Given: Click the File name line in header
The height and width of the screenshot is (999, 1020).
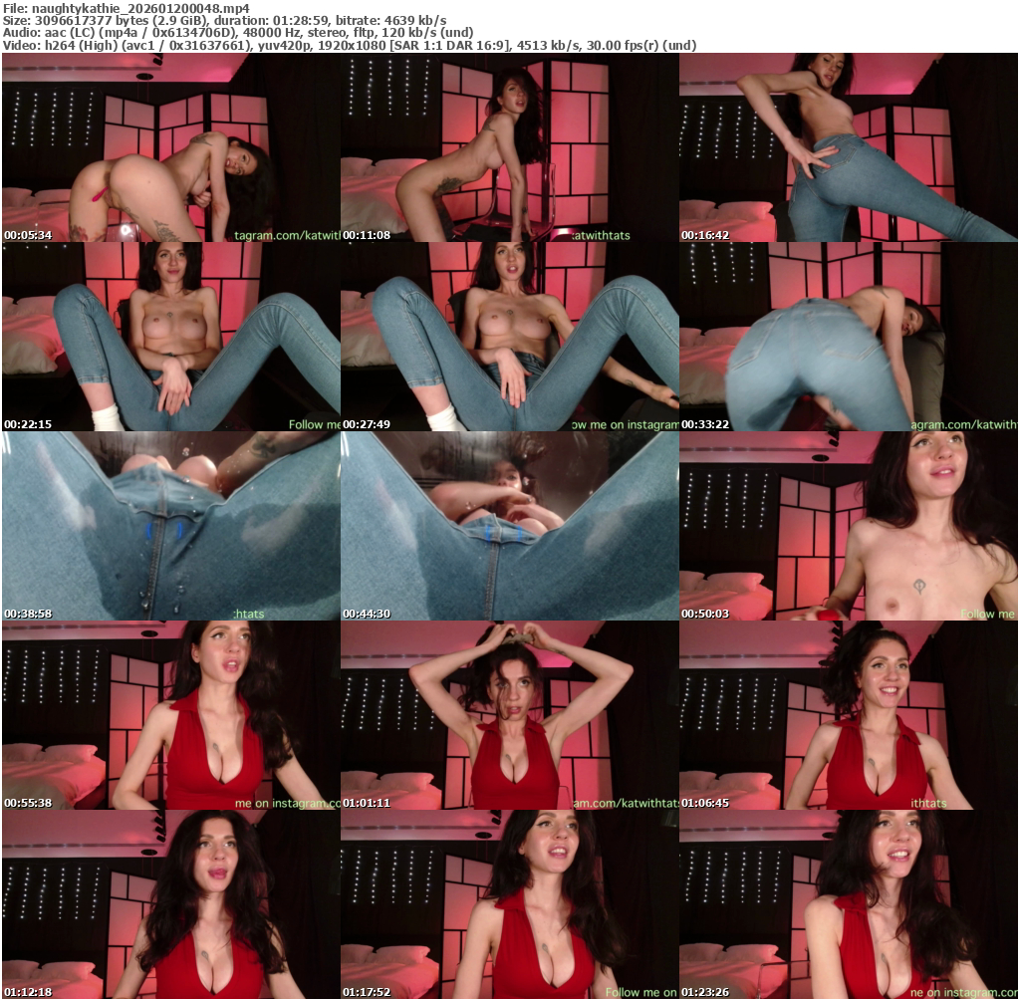Looking at the screenshot, I should 126,8.
